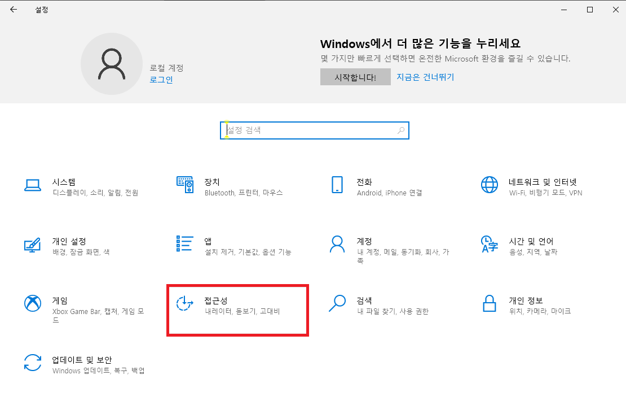Minimize the 설정 window
Viewport: 626px width, 401px height.
click(x=564, y=10)
